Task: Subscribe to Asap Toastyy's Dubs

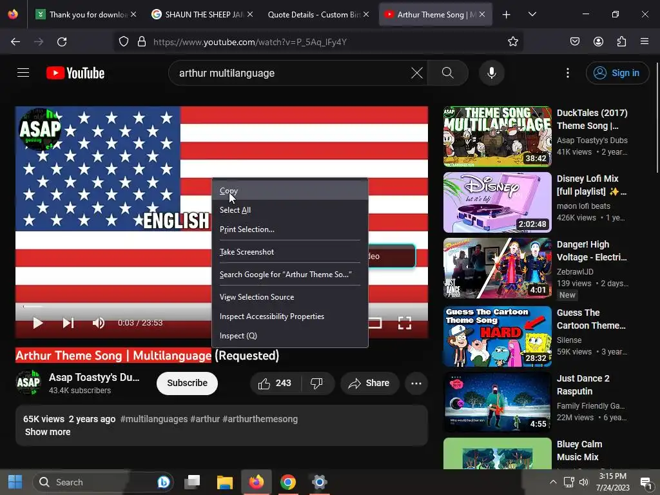Action: click(188, 383)
